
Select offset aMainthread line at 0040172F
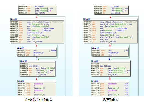[x=110, y=22]
